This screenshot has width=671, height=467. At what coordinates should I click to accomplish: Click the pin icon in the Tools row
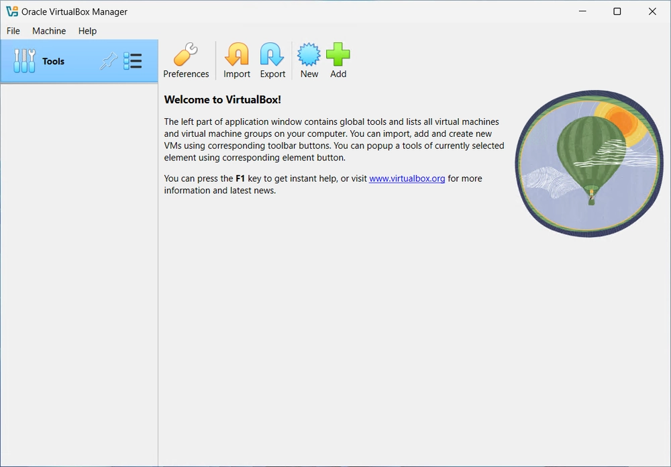click(x=109, y=61)
